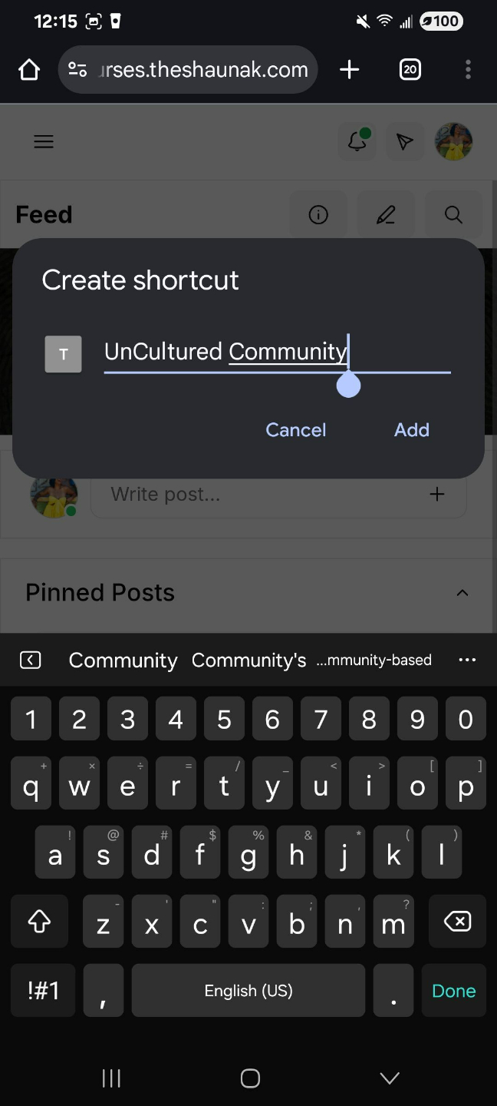Open a new tab with plus icon

point(349,70)
